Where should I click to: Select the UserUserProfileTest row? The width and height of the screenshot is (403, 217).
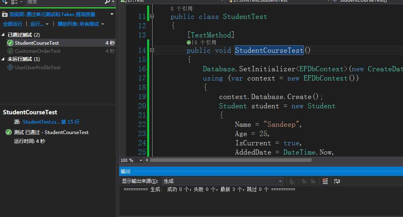(61, 67)
